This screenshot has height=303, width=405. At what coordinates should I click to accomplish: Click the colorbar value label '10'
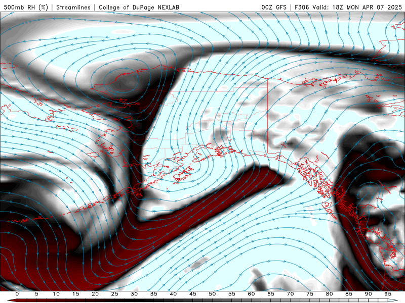(56, 294)
